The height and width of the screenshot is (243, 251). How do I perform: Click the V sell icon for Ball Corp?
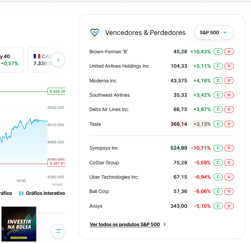229,192
